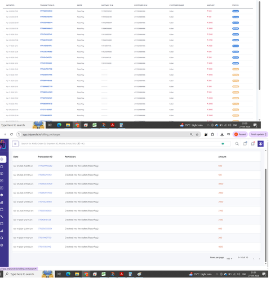
Task: Open transaction link in Apr 22 recharge row
Action: pyautogui.click(x=45, y=193)
